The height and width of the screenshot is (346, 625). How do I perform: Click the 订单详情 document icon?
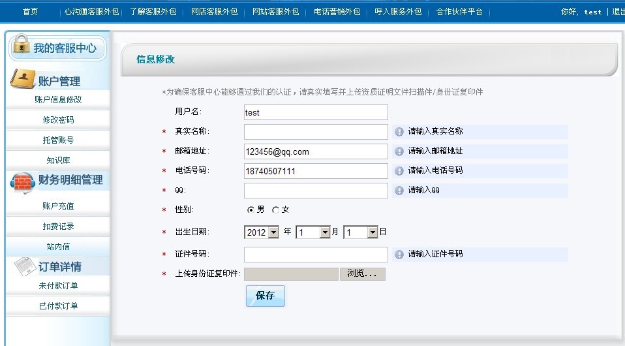[24, 265]
